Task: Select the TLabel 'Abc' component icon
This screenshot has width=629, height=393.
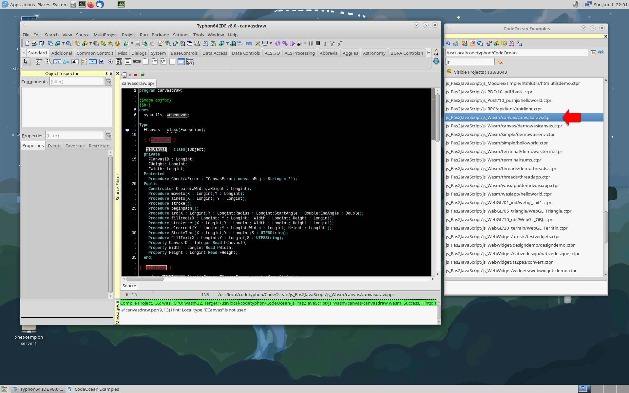Action: pos(66,62)
